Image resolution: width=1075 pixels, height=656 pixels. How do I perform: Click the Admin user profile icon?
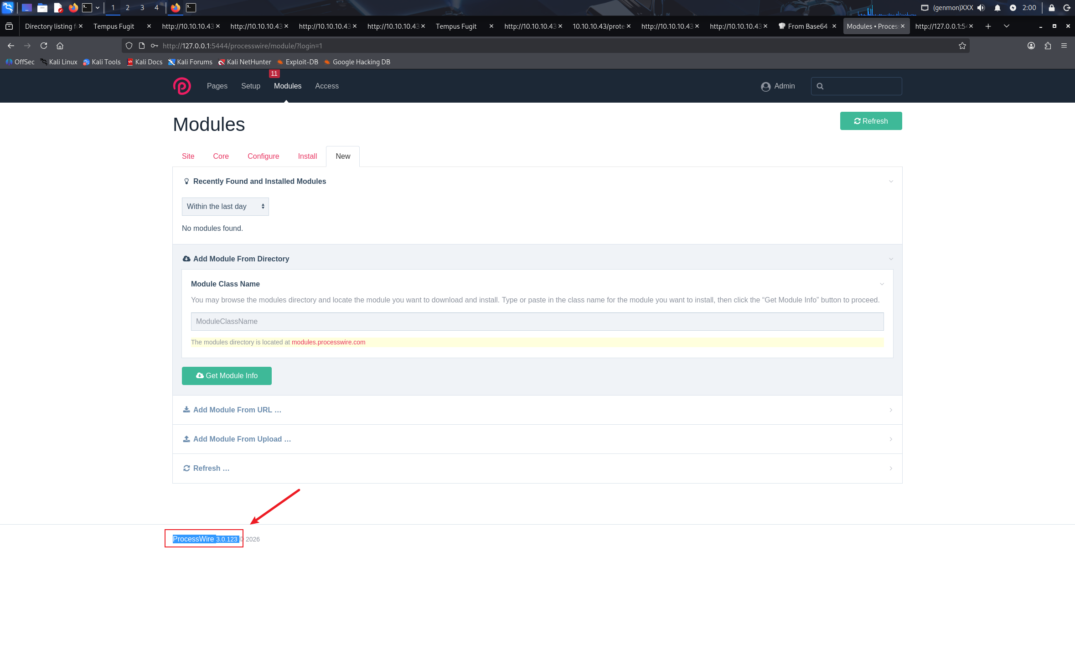(x=765, y=86)
